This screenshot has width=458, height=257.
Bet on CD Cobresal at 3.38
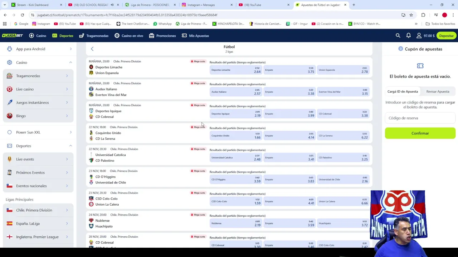tap(343, 114)
